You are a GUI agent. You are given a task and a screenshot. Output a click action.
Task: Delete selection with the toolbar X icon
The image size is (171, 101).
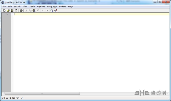[x=38, y=11]
